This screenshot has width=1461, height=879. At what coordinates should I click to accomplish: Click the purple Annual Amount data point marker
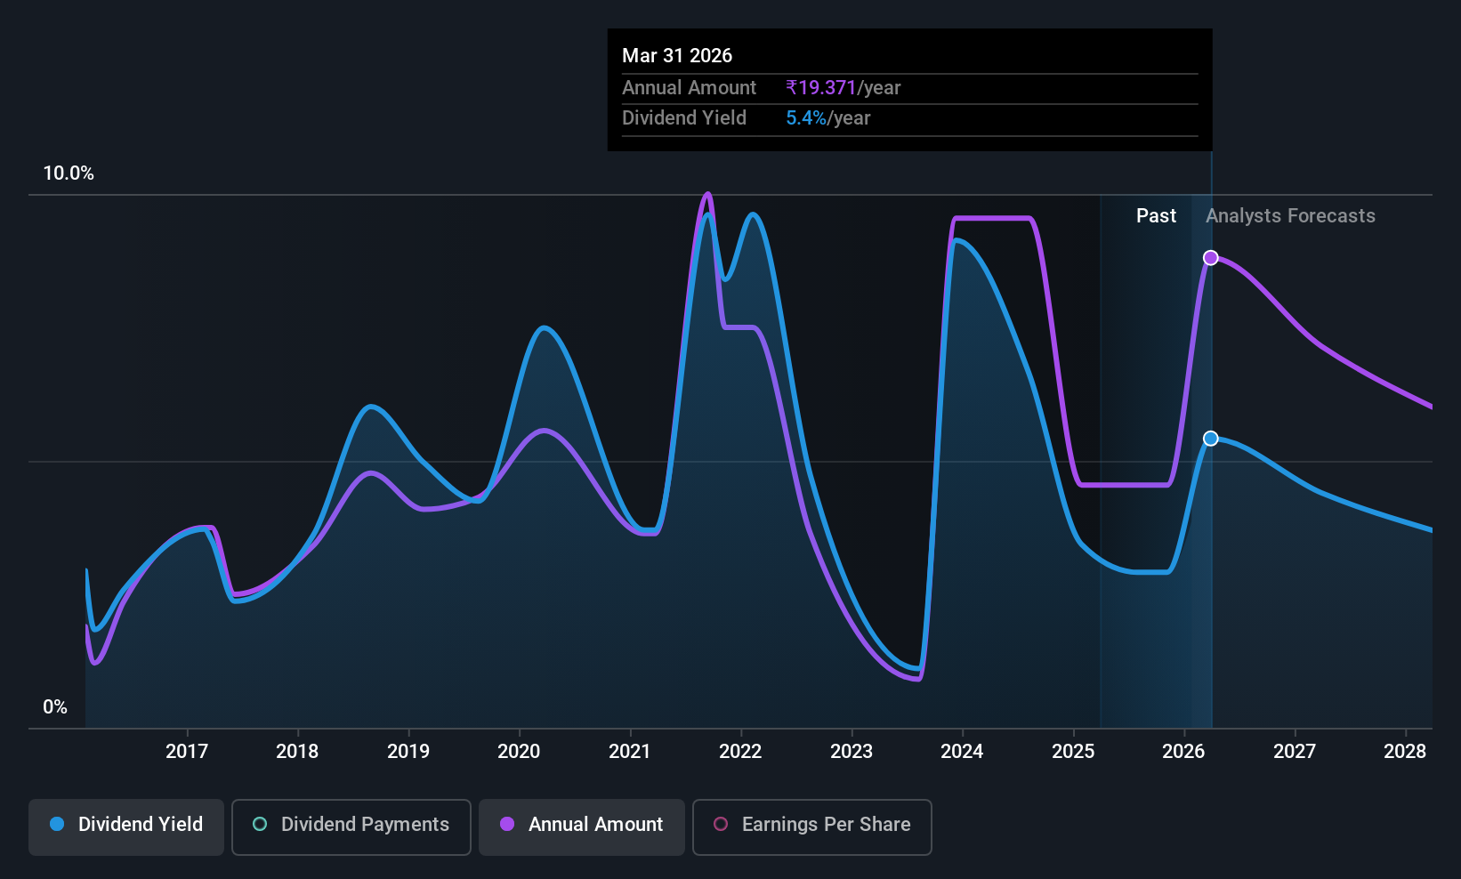click(x=1210, y=258)
